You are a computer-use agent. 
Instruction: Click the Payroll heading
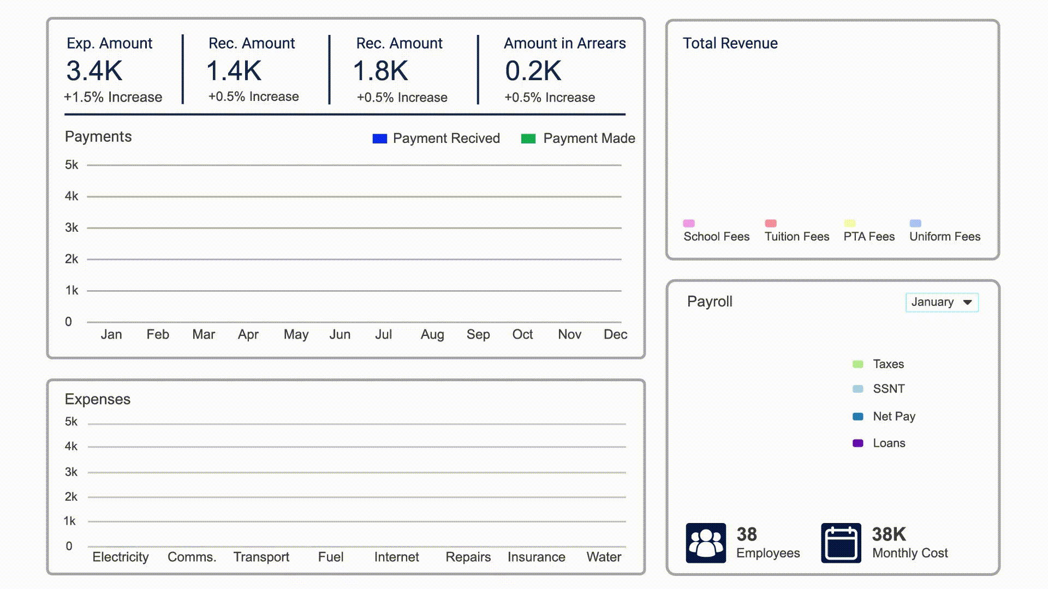pyautogui.click(x=710, y=302)
